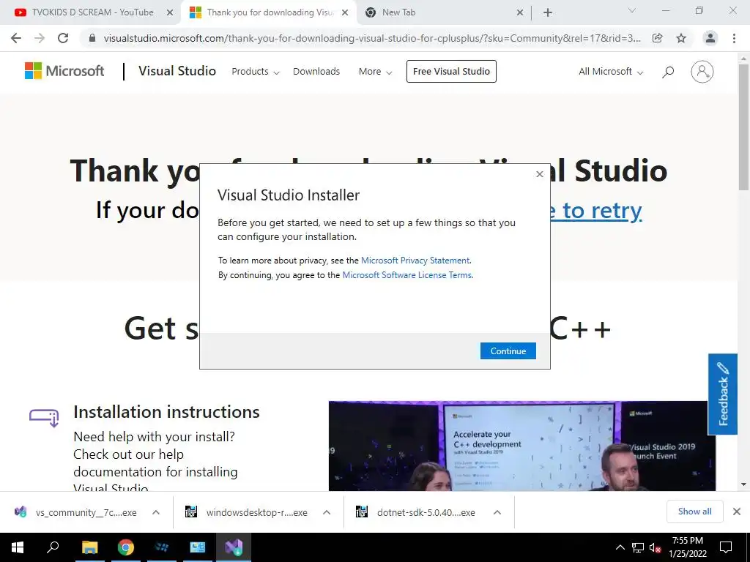Go back with browser back arrow
The width and height of the screenshot is (750, 562).
[16, 38]
